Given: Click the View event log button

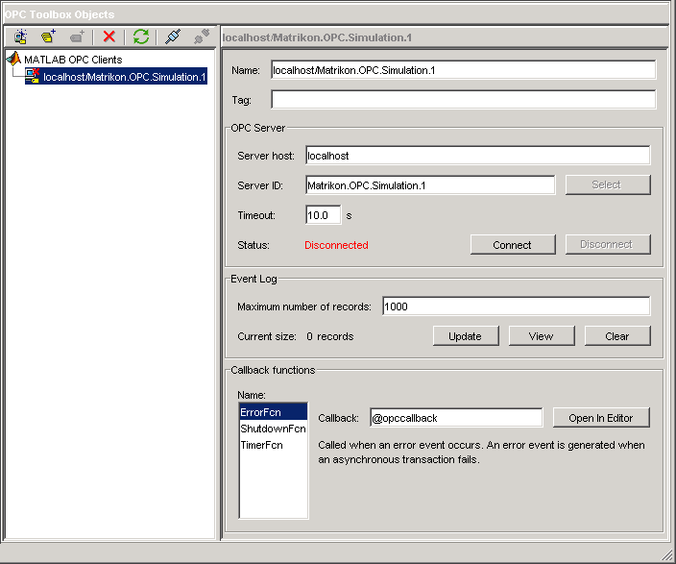Looking at the screenshot, I should point(542,335).
